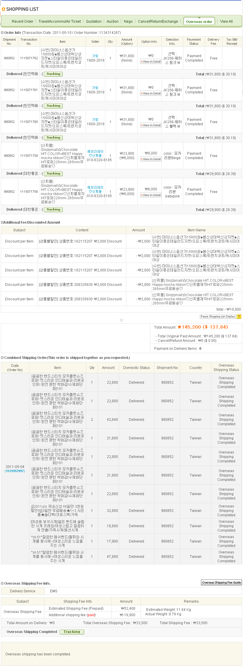This screenshot has width=243, height=666.
Task: Go to the Quotation tab
Action: (94, 22)
